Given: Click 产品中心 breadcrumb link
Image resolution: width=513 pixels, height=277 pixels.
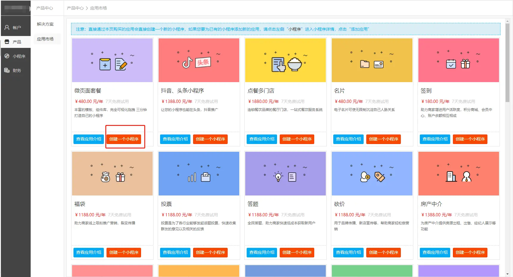Looking at the screenshot, I should pos(75,8).
